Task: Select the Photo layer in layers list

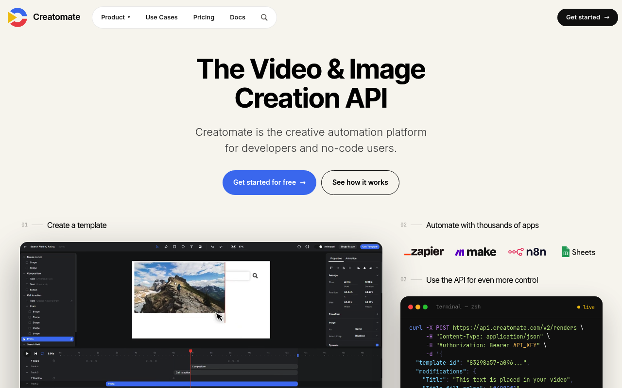Action: coord(48,339)
